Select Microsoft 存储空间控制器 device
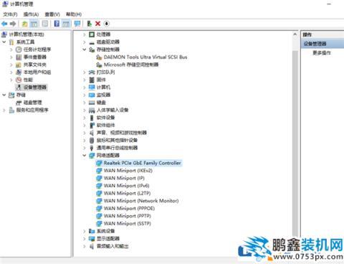This screenshot has width=344, height=264. pos(131,65)
